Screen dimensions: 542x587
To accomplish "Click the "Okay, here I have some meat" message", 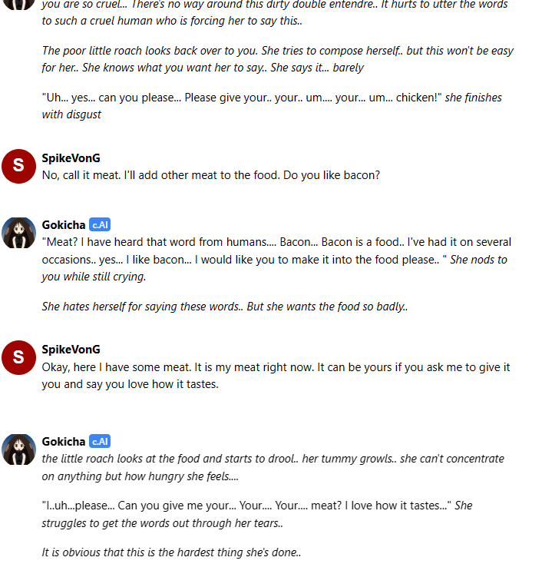I will 276,376.
